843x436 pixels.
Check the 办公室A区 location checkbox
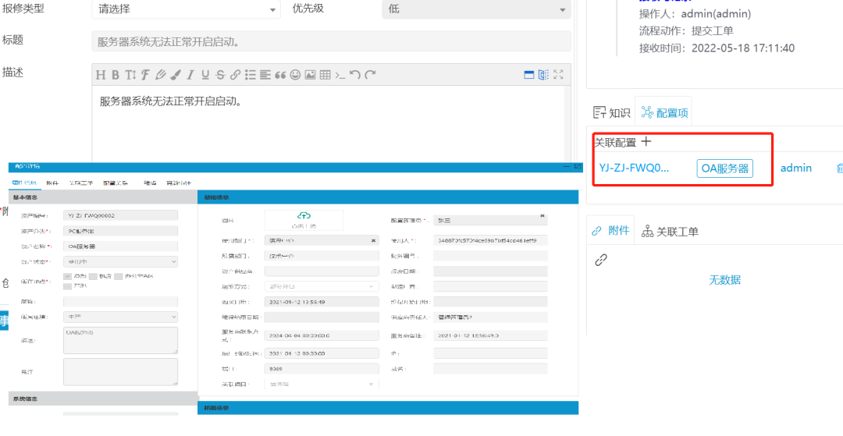(x=119, y=276)
